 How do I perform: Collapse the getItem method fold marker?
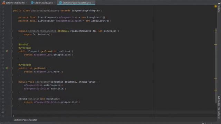12,51
